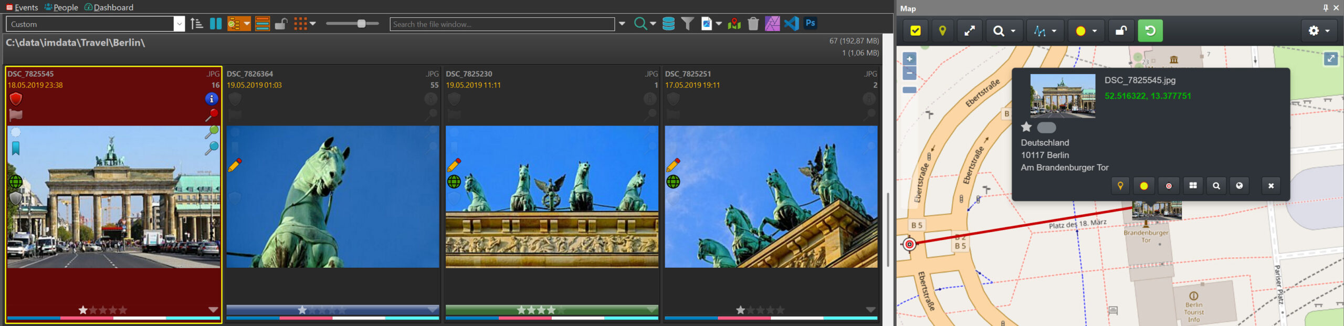Expand the Custom sort combo box
Screen dimensions: 1344x326
pyautogui.click(x=179, y=24)
